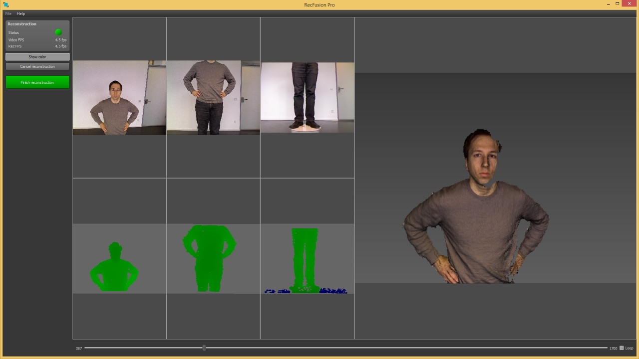Enable the Loop checkbox

(x=622, y=348)
